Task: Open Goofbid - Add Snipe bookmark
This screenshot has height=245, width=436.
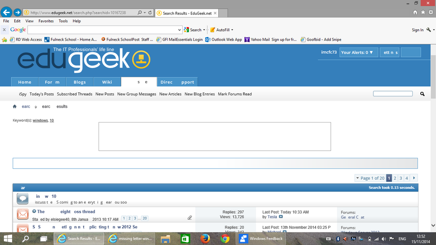Action: point(321,40)
